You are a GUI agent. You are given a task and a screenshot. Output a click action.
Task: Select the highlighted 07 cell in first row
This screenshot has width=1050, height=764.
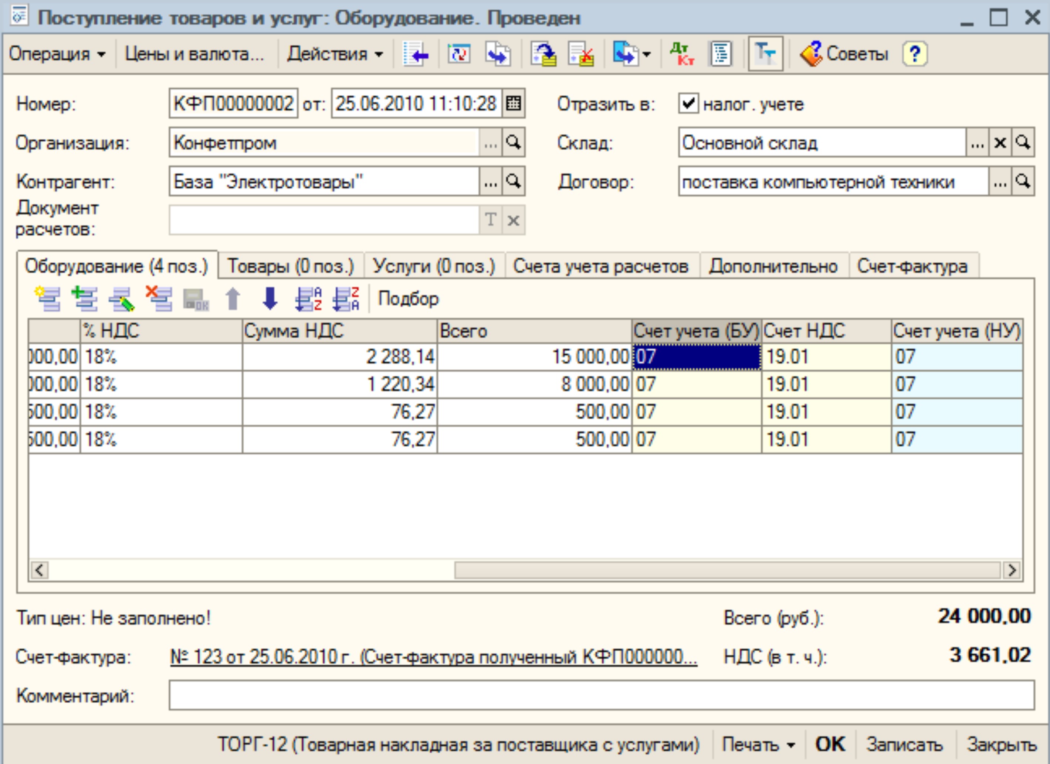click(697, 356)
